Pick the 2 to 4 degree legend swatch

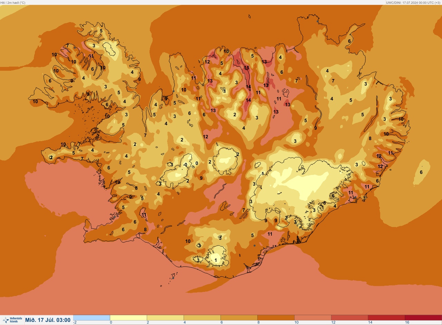click(165, 317)
